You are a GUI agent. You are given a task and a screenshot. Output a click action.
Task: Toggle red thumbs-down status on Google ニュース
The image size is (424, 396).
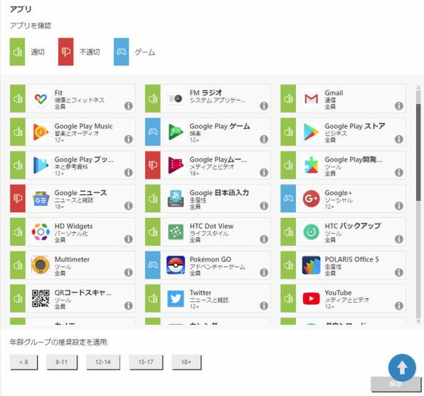(x=18, y=199)
